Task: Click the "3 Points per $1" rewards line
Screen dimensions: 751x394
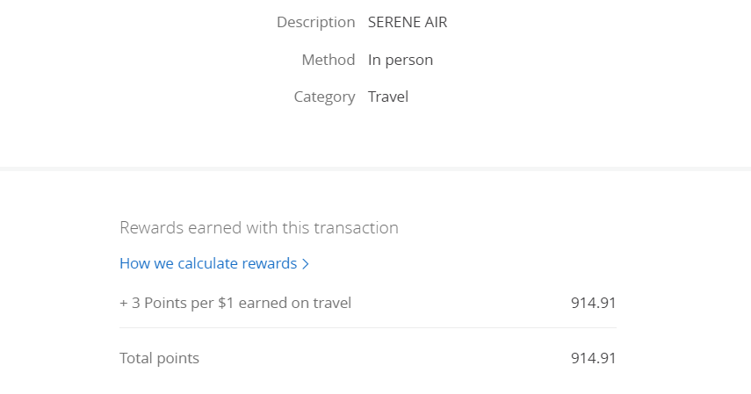Action: (235, 304)
